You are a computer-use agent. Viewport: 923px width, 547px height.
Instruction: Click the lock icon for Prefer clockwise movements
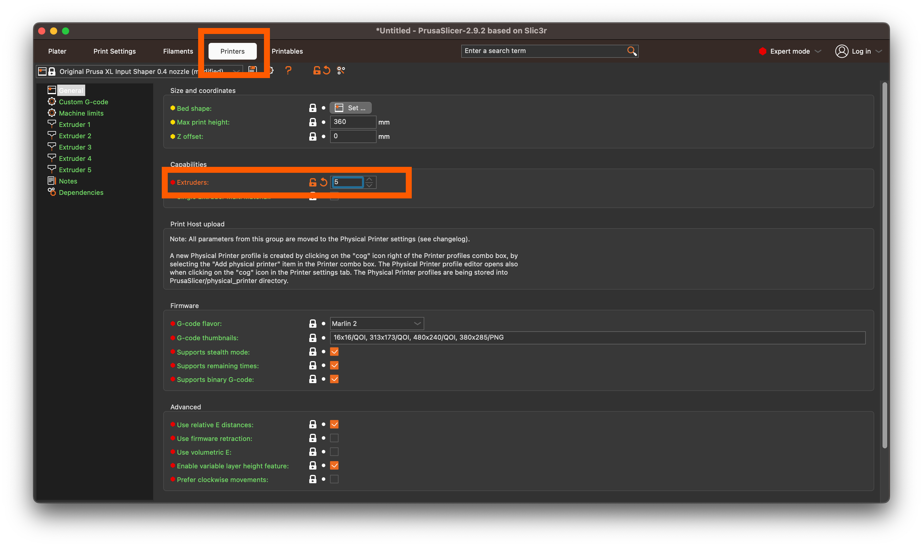point(313,479)
